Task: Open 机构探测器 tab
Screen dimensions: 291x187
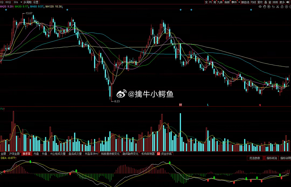Action: pos(148,154)
